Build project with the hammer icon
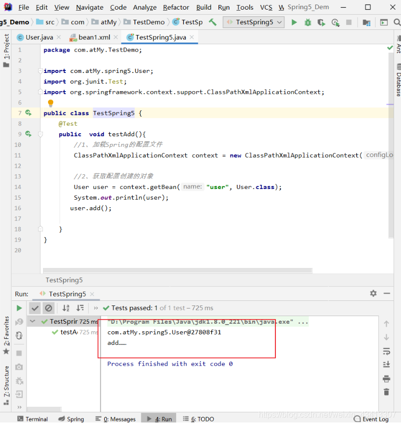This screenshot has height=424, width=401. point(213,22)
